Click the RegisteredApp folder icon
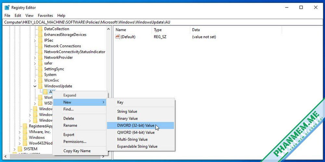This screenshot has height=162, width=325. coord(25,126)
